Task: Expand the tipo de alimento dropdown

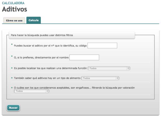Action: click(x=100, y=78)
